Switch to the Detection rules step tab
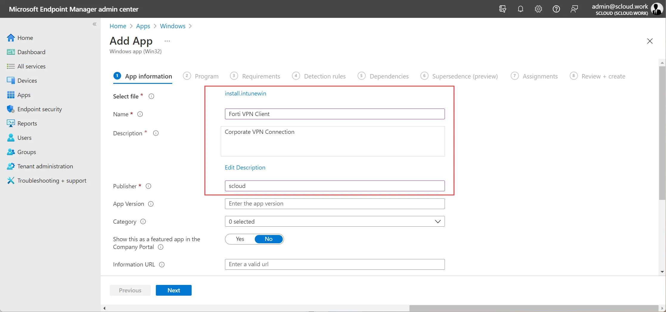This screenshot has height=312, width=666. pos(319,76)
